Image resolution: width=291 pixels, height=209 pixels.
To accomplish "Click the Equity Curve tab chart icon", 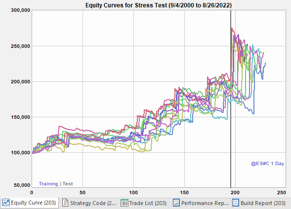I will [x=6, y=203].
